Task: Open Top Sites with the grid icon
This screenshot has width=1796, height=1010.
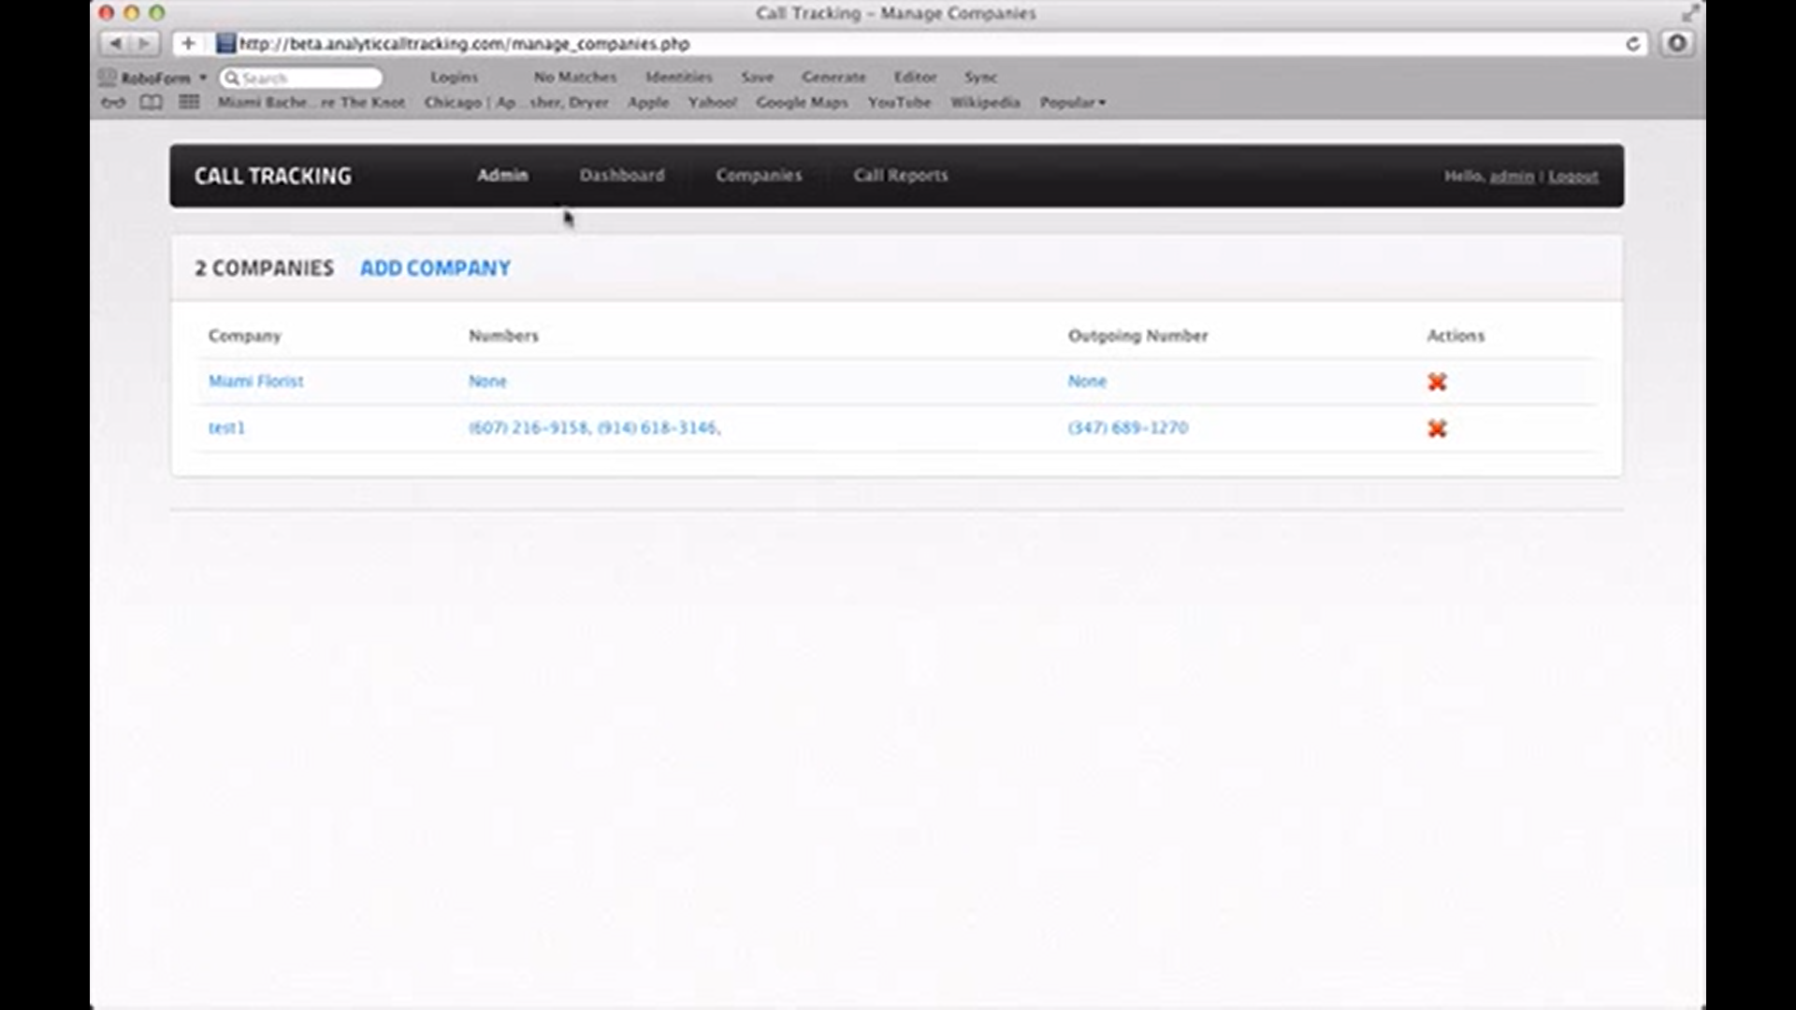Action: 187,103
